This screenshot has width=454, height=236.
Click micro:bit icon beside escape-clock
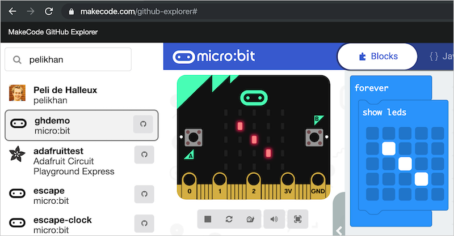coord(18,223)
